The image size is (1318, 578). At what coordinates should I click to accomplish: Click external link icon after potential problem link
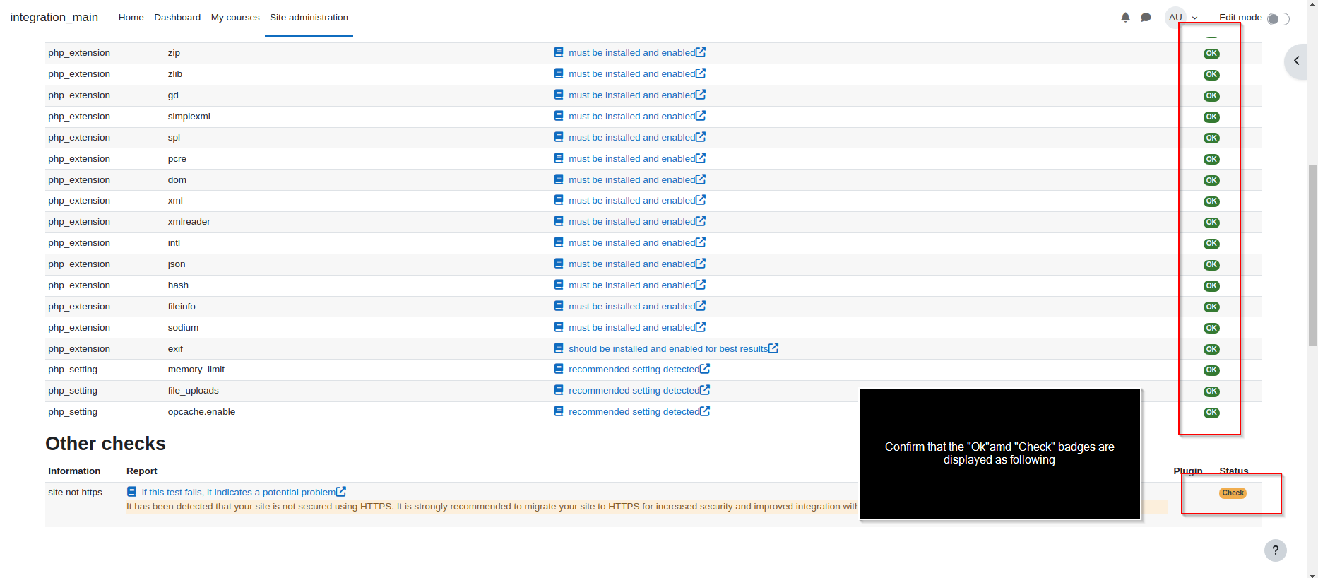pos(341,492)
